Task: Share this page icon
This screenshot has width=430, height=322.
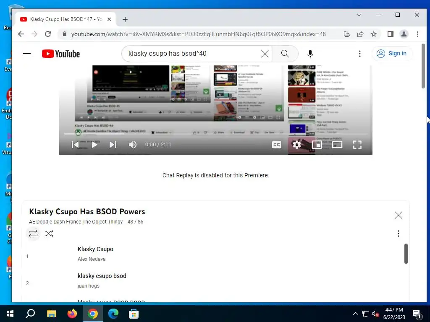Action: pyautogui.click(x=360, y=34)
